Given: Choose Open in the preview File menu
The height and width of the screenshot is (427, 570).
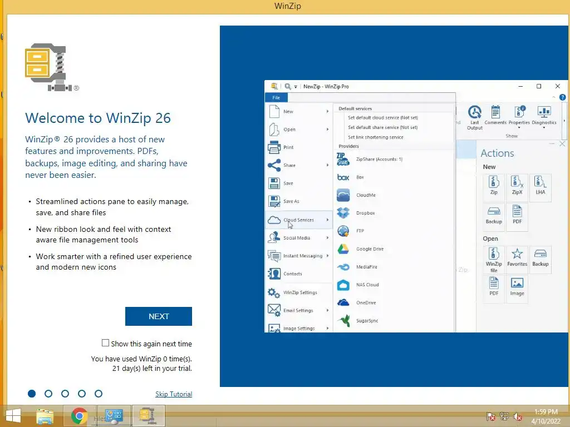Looking at the screenshot, I should [x=299, y=129].
